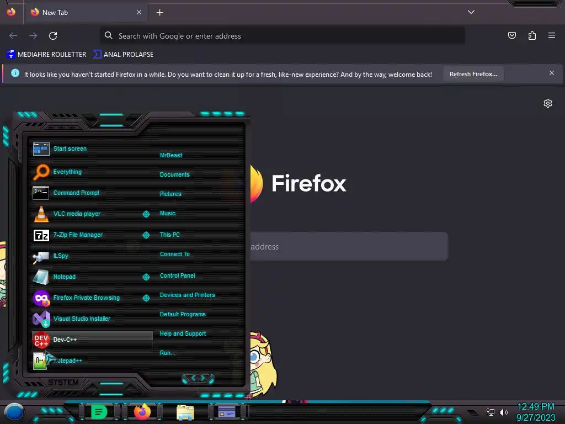565x424 pixels.
Task: Open Help and Support
Action: [x=183, y=334]
